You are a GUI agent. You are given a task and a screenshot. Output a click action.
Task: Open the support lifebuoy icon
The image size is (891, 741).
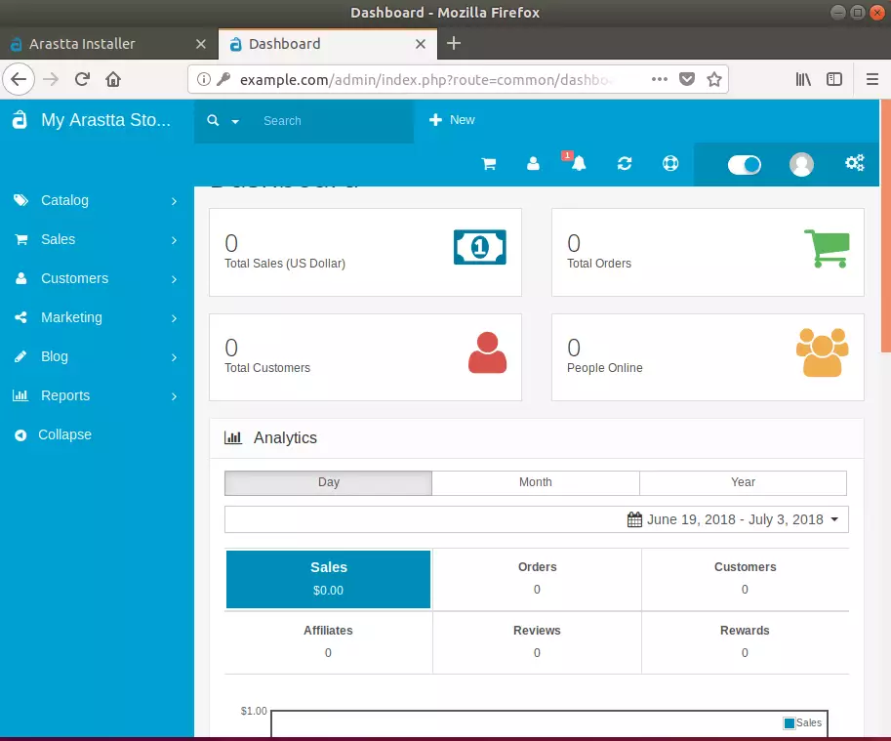click(670, 164)
